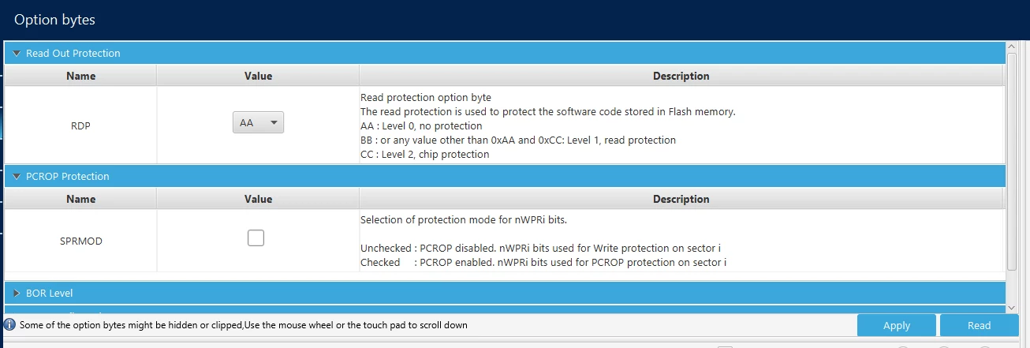1030x348 pixels.
Task: Click the Option bytes panel title
Action: click(x=54, y=20)
